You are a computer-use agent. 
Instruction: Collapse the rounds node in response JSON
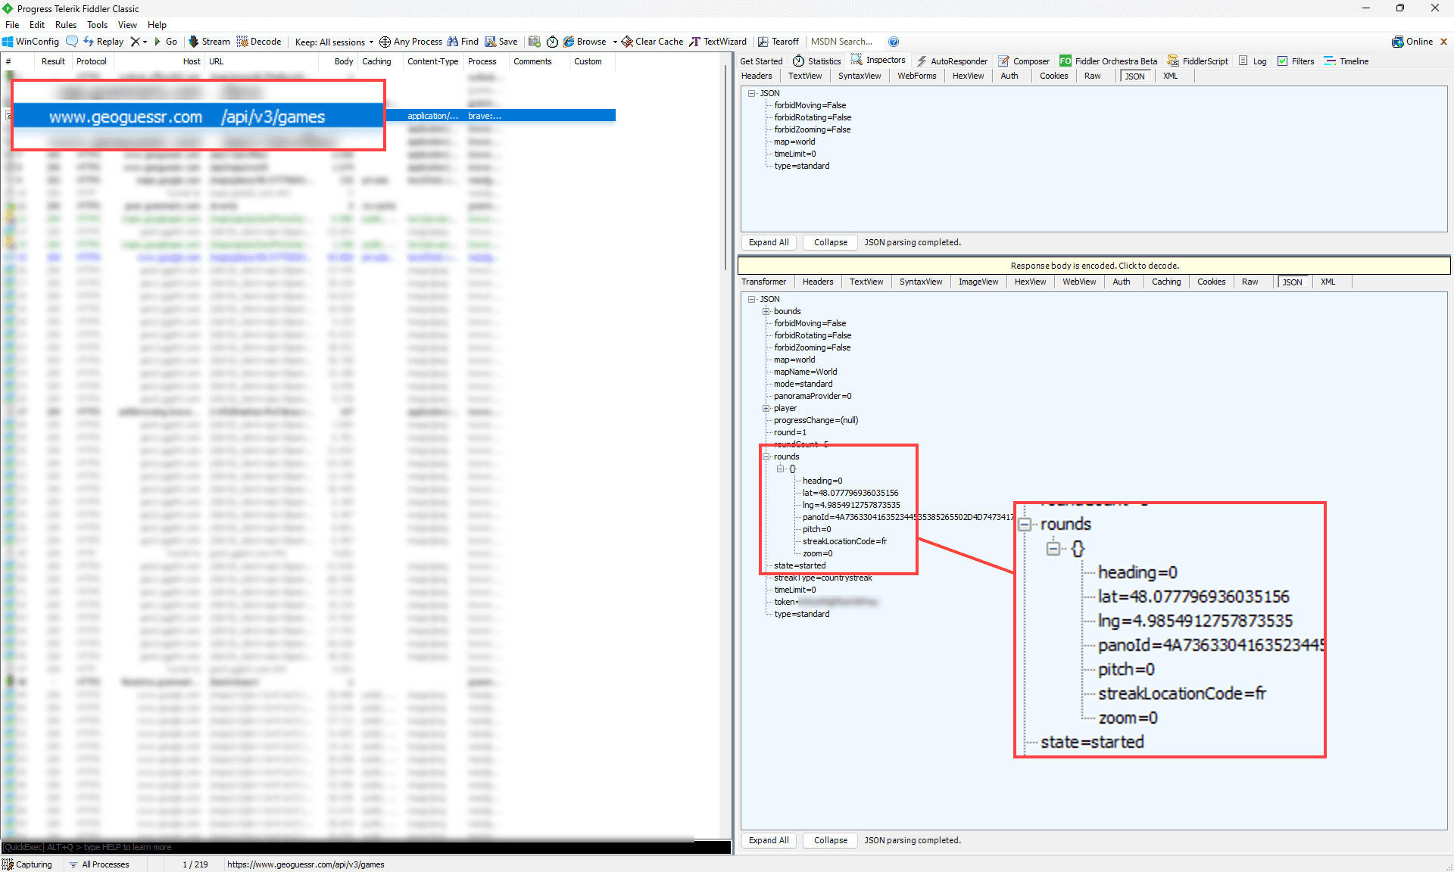[x=766, y=456]
